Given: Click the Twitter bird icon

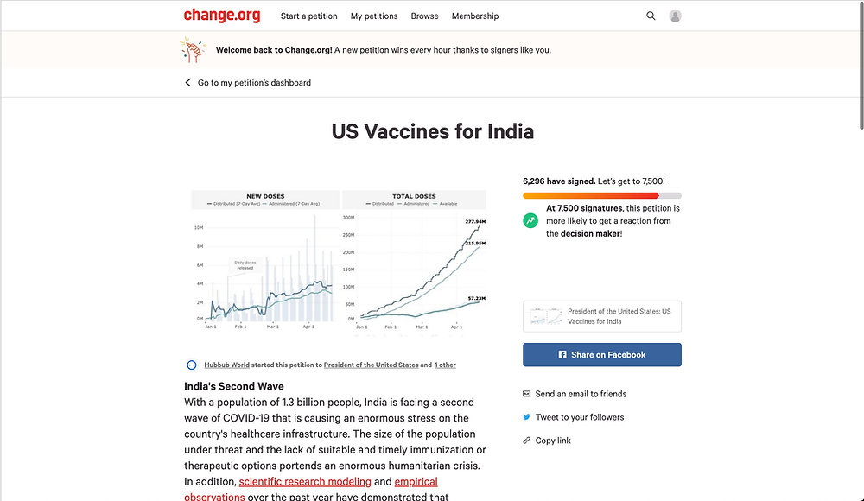Looking at the screenshot, I should click(526, 417).
